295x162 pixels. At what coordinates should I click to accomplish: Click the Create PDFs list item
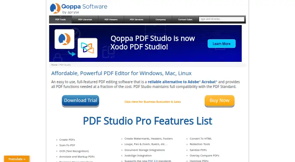tap(67, 140)
